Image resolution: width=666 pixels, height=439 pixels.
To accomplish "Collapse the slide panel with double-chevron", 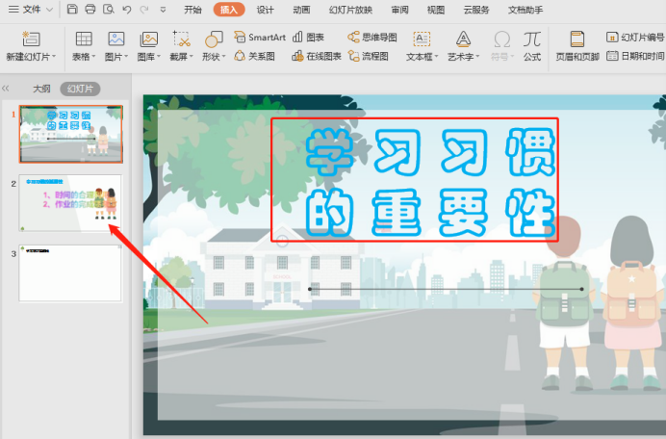I will coord(6,89).
